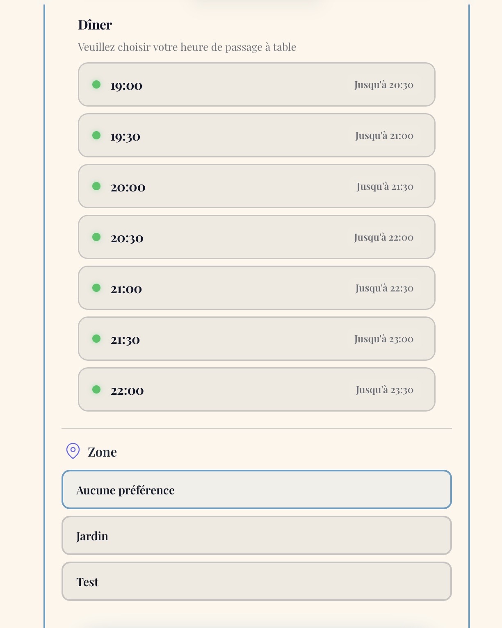The width and height of the screenshot is (502, 628).
Task: Pick the 20:00 dinner slot
Action: pos(256,186)
